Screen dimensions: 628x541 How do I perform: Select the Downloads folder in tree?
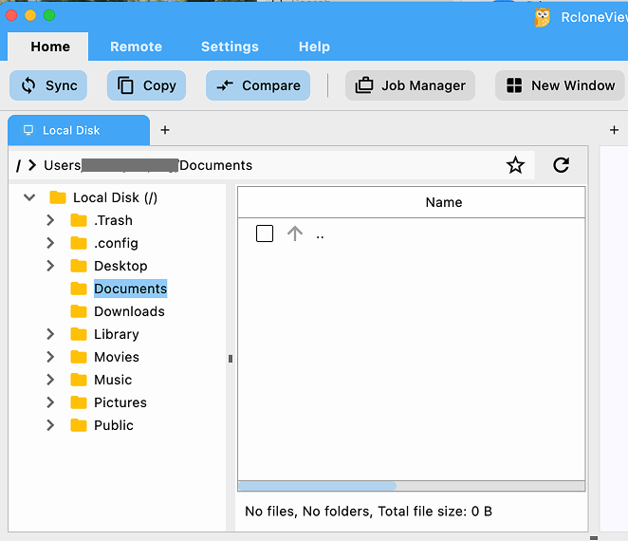[x=129, y=311]
